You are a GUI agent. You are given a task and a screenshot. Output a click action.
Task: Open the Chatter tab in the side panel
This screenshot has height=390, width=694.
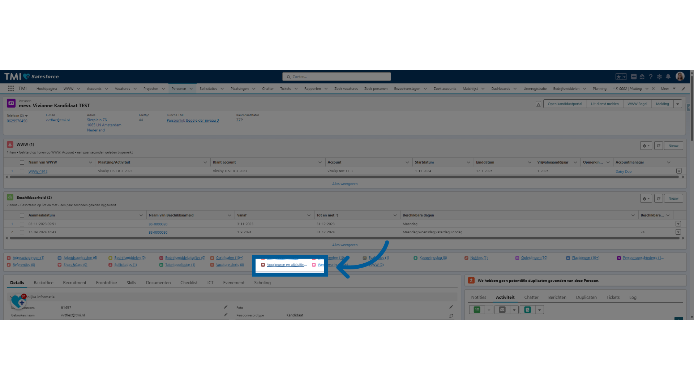[531, 298]
